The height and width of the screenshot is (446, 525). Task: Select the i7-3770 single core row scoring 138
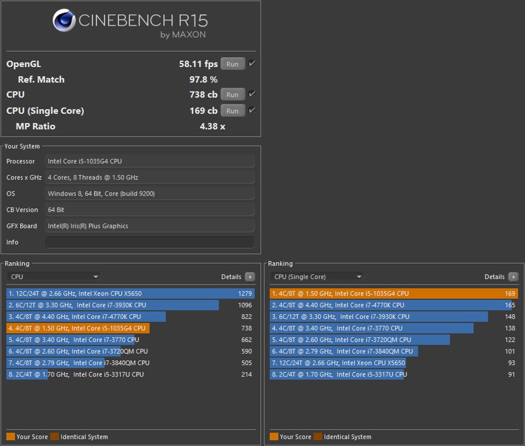point(394,328)
